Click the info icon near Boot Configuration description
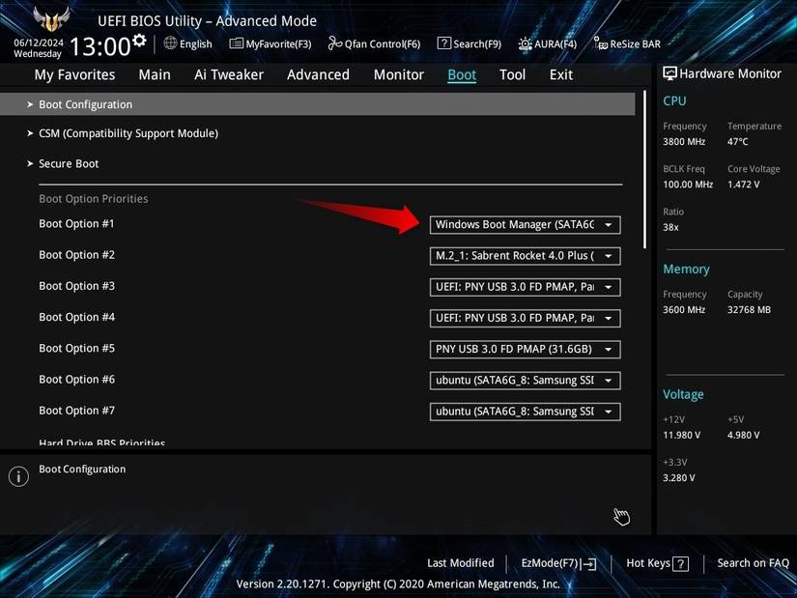797x598 pixels. [x=17, y=473]
